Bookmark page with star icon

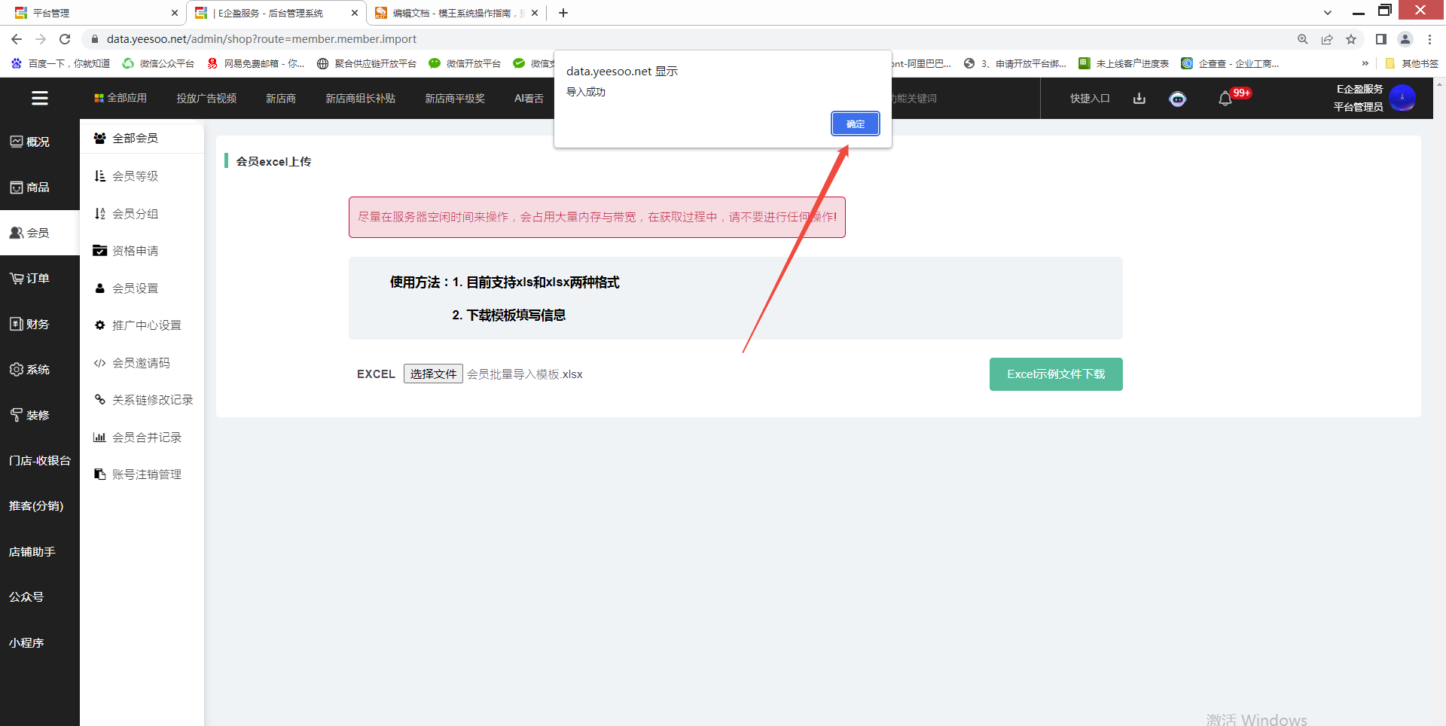pos(1351,39)
